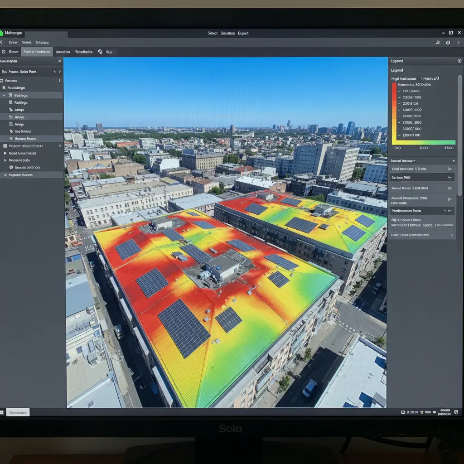
Task: Click the circular Select tool icon in the toolbar
Action: [4, 52]
